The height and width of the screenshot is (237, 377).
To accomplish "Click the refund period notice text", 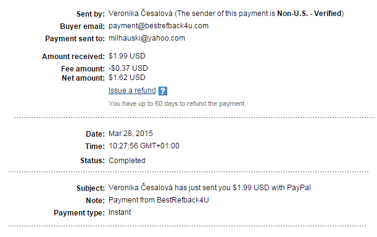I will click(177, 103).
